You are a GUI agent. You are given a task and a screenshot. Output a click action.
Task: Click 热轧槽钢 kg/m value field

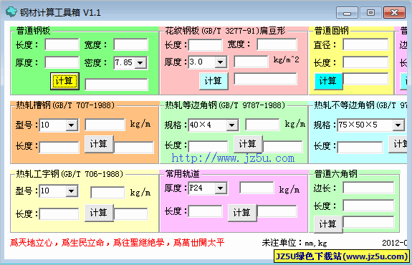(105, 125)
